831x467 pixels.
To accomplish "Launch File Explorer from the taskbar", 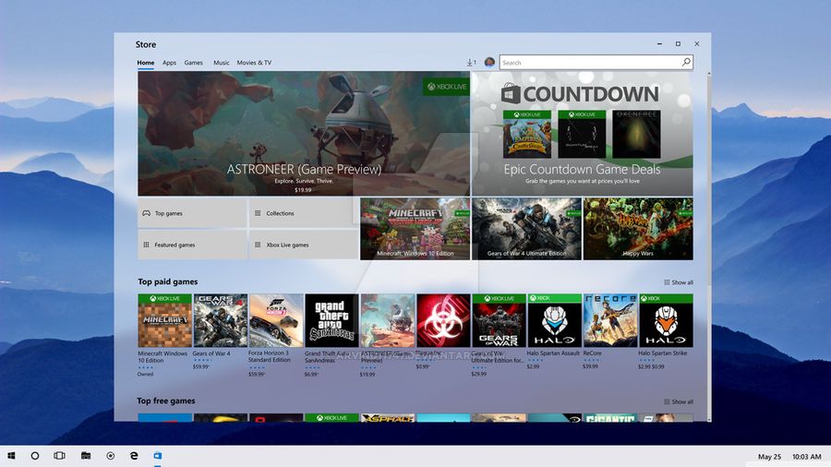I will point(85,456).
